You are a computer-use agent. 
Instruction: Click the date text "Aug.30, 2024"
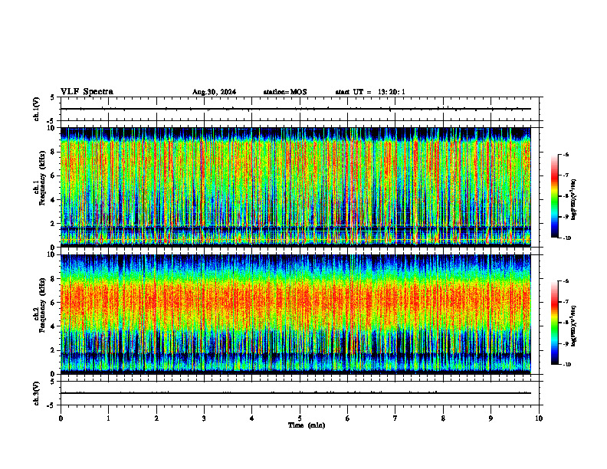pyautogui.click(x=214, y=92)
